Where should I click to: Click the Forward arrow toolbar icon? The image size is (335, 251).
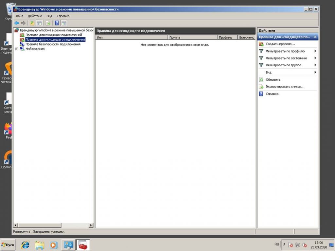23,23
